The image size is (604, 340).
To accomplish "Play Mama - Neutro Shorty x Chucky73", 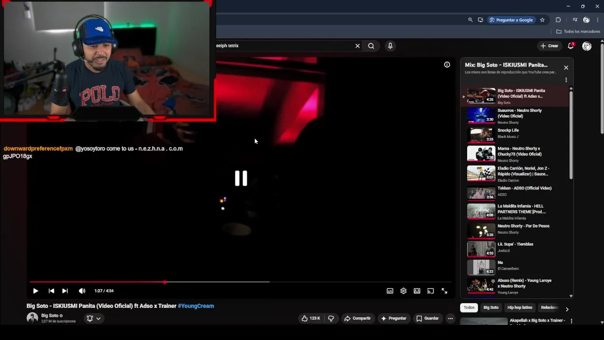I will [515, 154].
